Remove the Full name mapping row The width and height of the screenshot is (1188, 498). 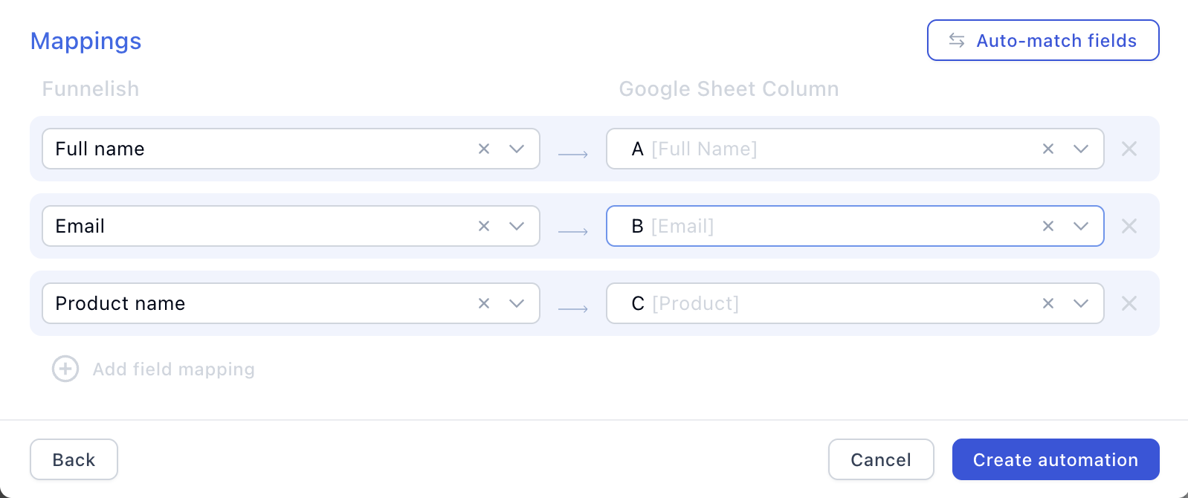click(x=1129, y=149)
